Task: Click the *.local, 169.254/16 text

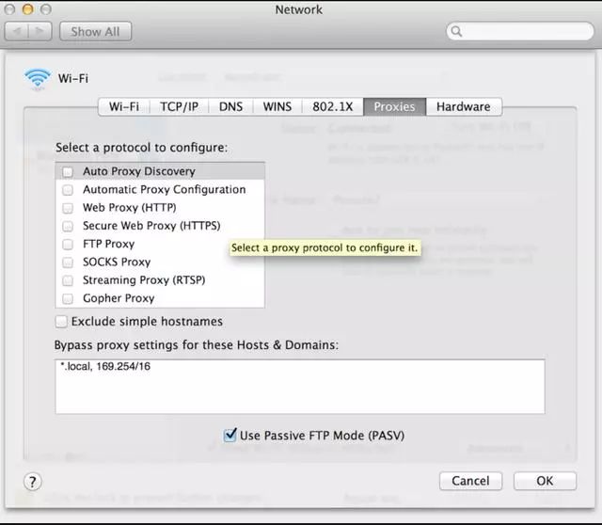Action: (x=105, y=366)
